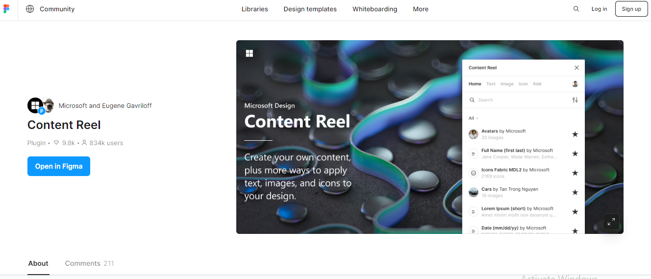Click the users icon beside 834k users
Viewport: 651px width, 279px height.
pos(84,143)
